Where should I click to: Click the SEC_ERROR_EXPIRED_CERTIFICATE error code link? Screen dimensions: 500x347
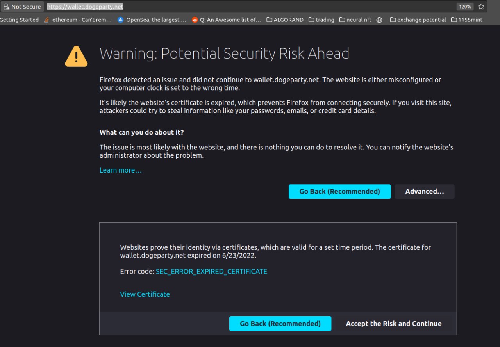(x=212, y=271)
